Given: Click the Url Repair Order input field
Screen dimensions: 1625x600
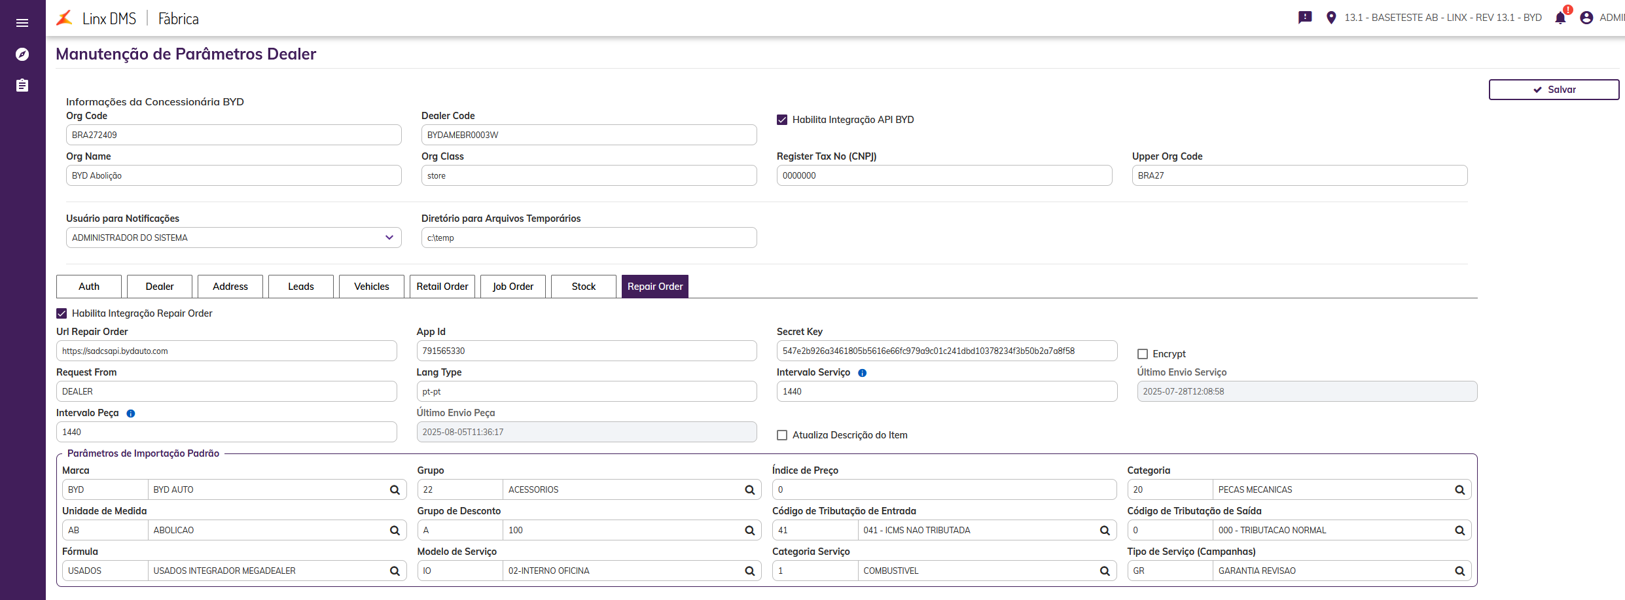Looking at the screenshot, I should [226, 351].
